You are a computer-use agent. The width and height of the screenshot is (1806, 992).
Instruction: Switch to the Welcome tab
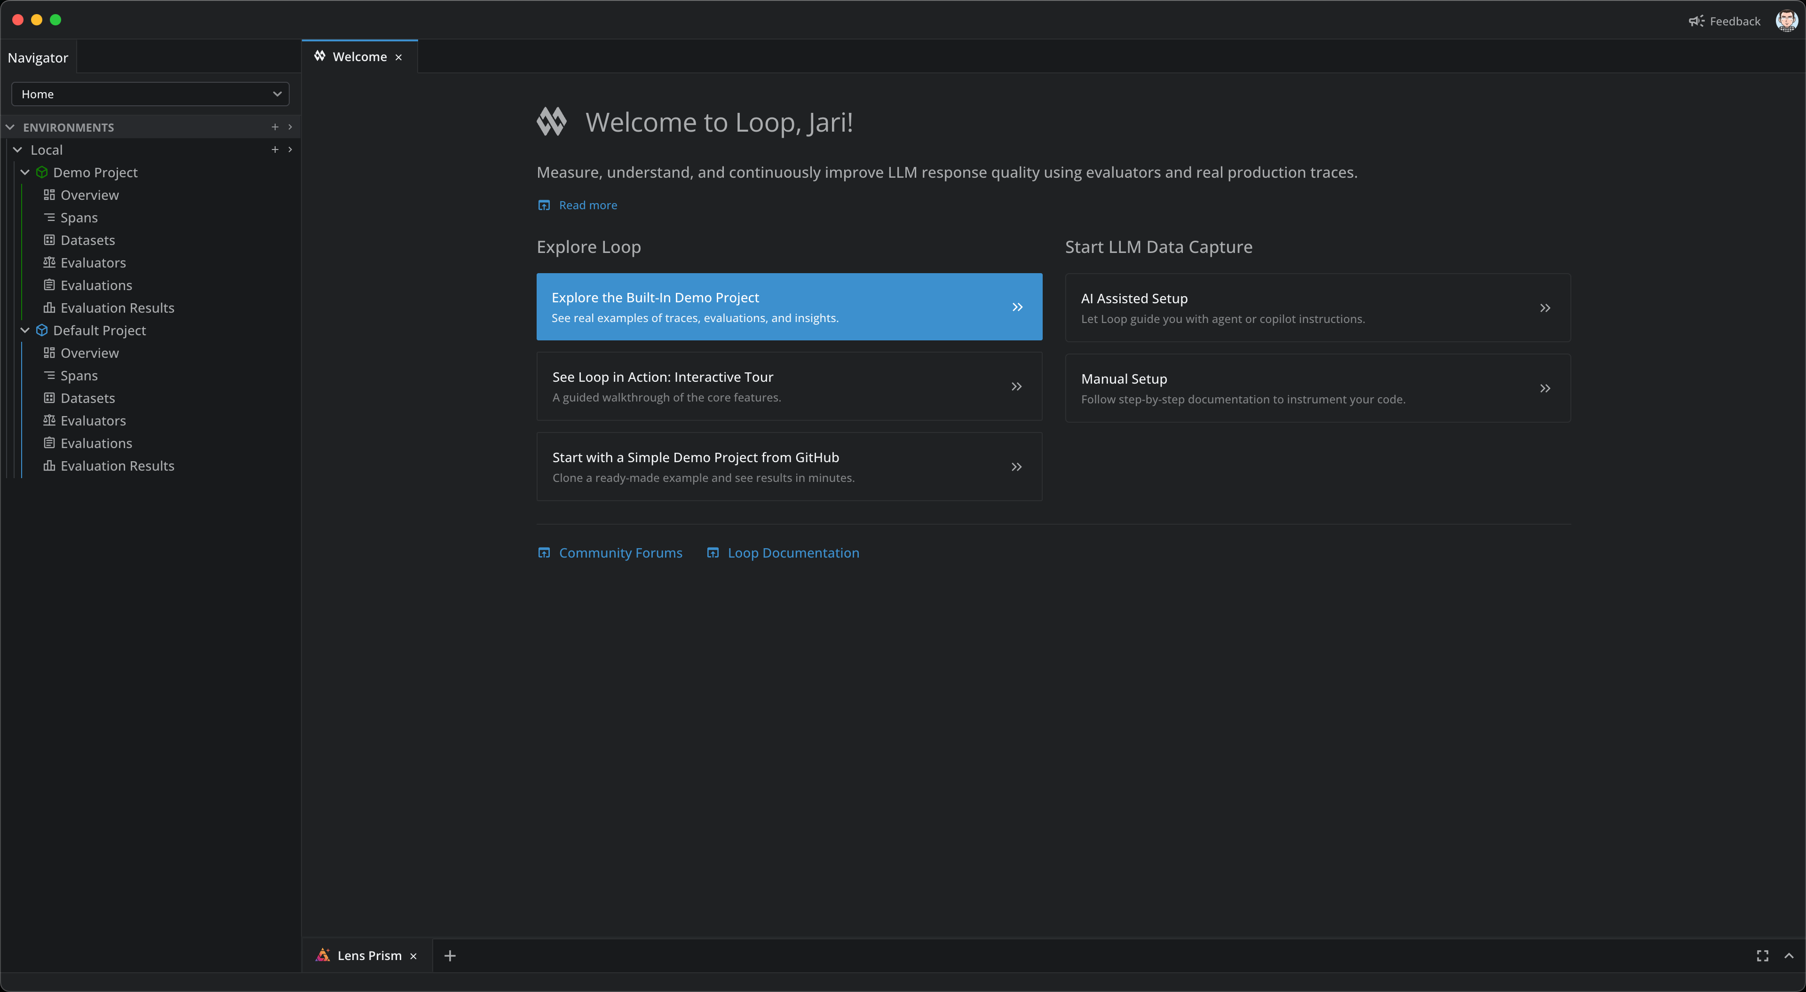pyautogui.click(x=359, y=57)
